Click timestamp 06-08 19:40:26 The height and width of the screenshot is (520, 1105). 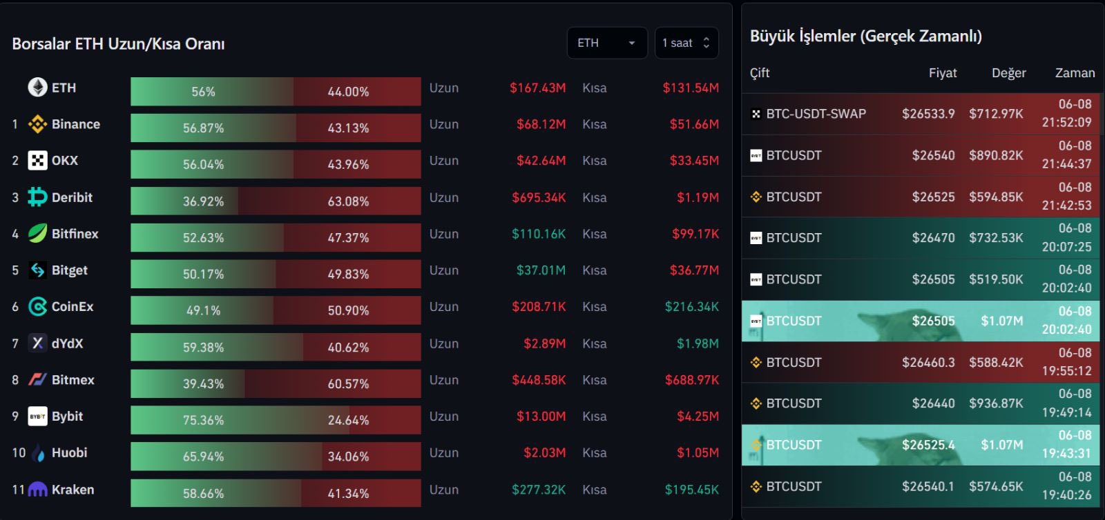(x=1067, y=486)
